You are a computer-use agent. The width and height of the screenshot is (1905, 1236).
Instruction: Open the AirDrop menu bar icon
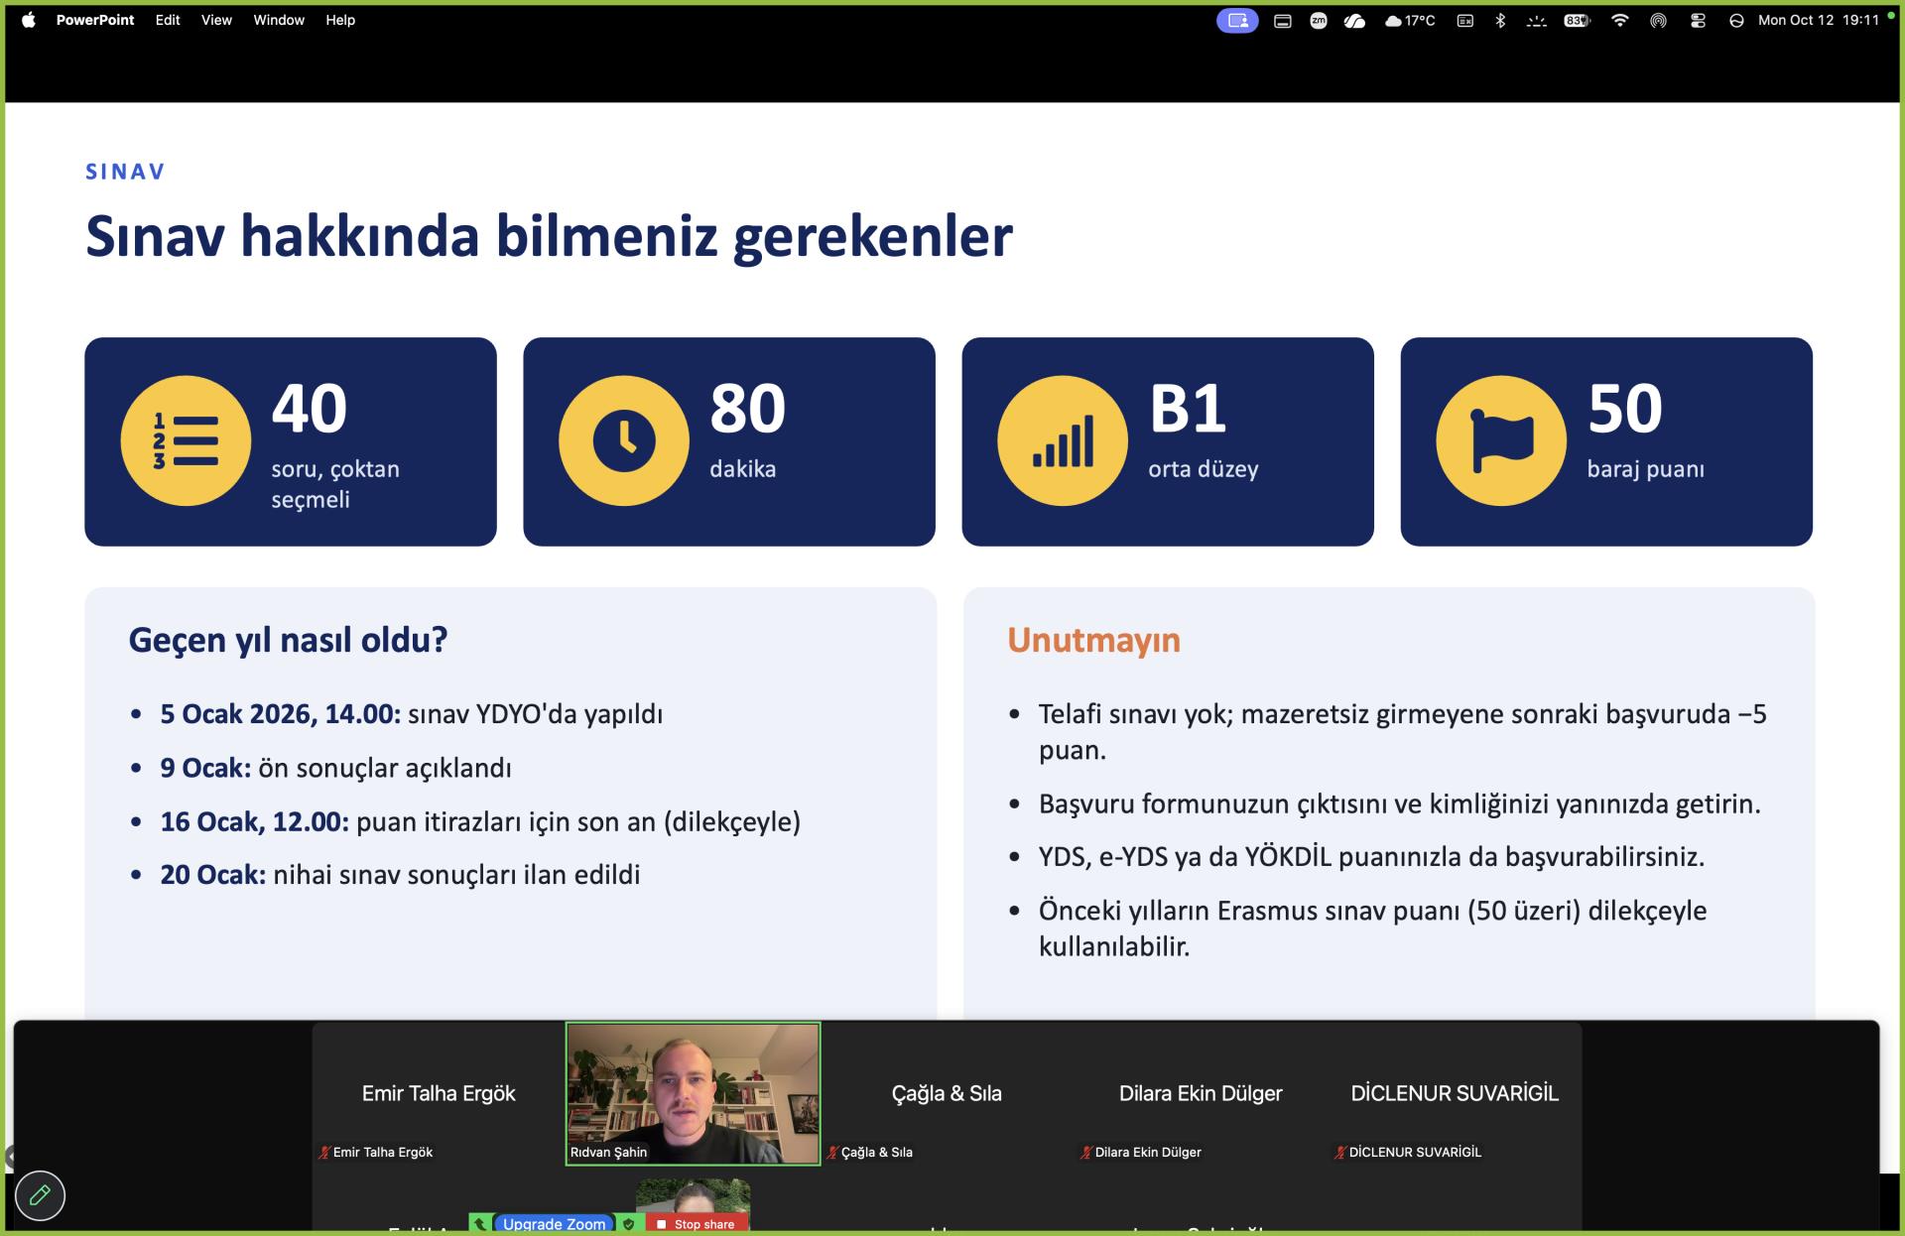1658,20
